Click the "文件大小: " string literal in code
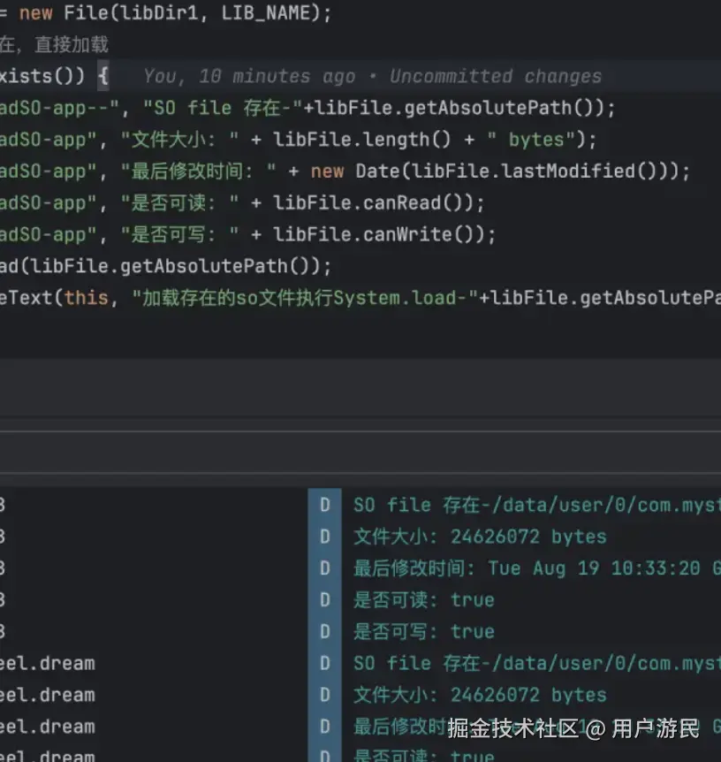 click(179, 140)
